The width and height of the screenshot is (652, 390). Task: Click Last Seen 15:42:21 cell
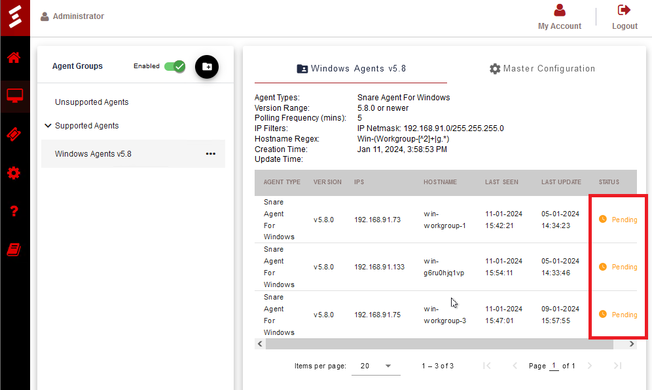pyautogui.click(x=503, y=220)
